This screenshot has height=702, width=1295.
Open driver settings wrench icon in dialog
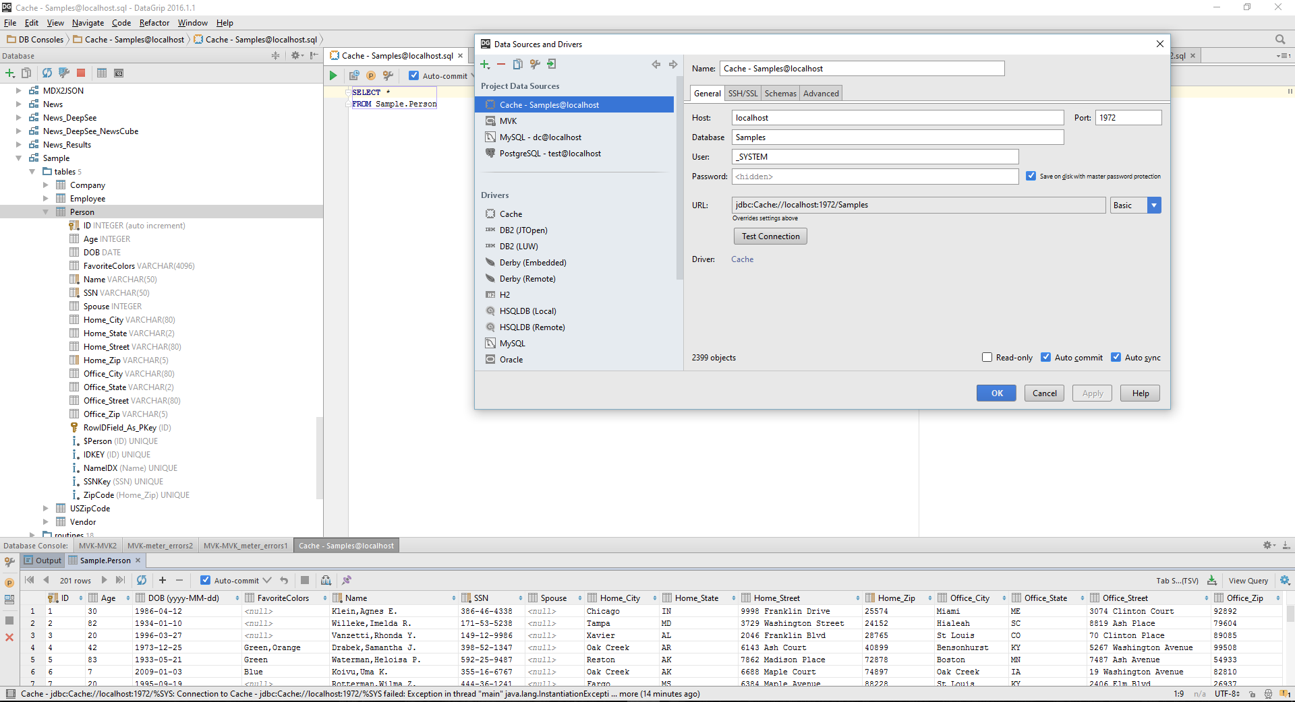[535, 64]
